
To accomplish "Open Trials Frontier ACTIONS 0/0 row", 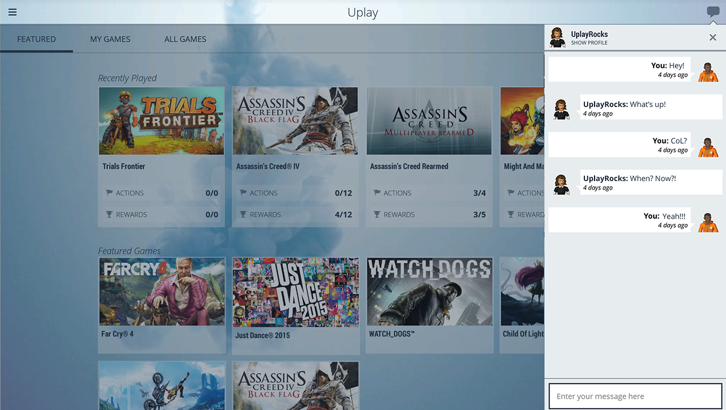I will tap(162, 193).
